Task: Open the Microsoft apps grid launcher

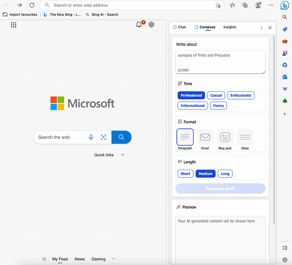Action: [14, 25]
